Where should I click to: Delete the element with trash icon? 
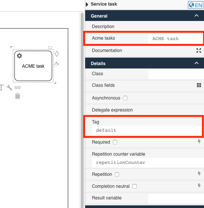coord(18,96)
